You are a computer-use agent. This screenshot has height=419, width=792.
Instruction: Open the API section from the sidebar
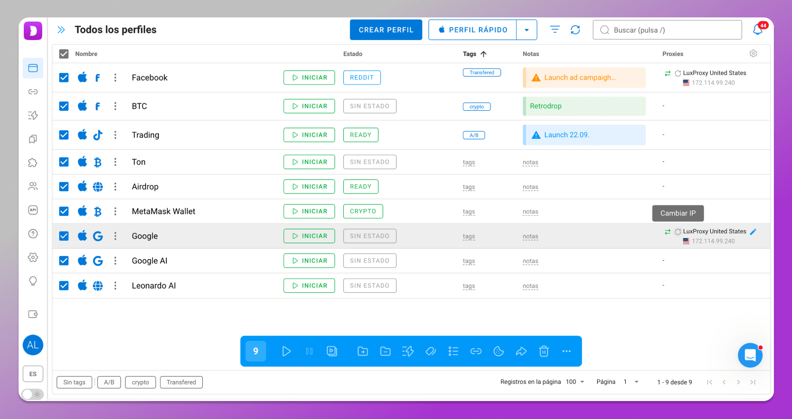[x=33, y=209]
